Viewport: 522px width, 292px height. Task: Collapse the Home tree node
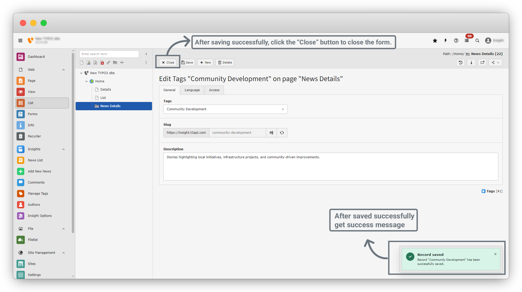point(86,81)
